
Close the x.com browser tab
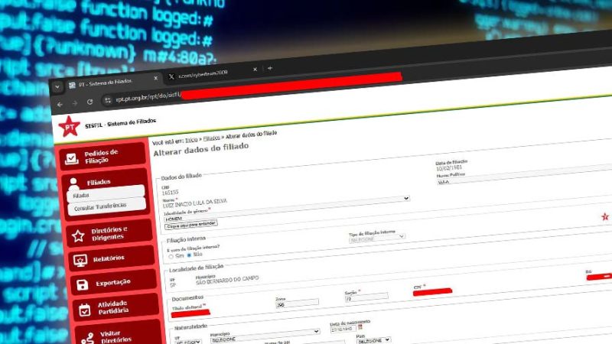[x=255, y=69]
